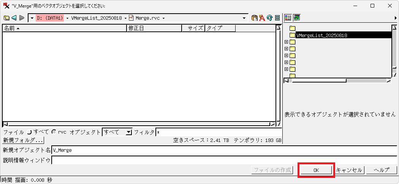Click the stacked lines list icon
The height and width of the screenshot is (184, 399).
277,18
